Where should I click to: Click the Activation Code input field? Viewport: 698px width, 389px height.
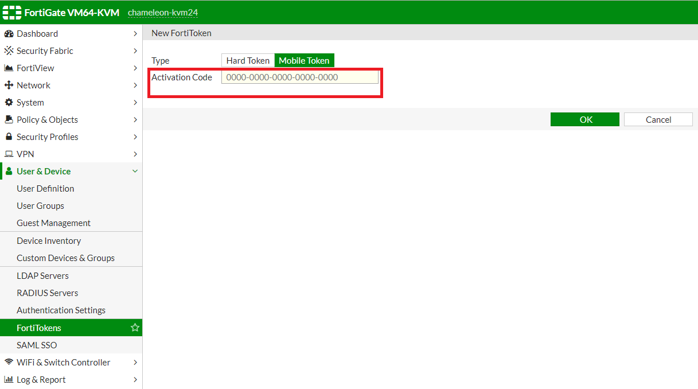point(299,77)
